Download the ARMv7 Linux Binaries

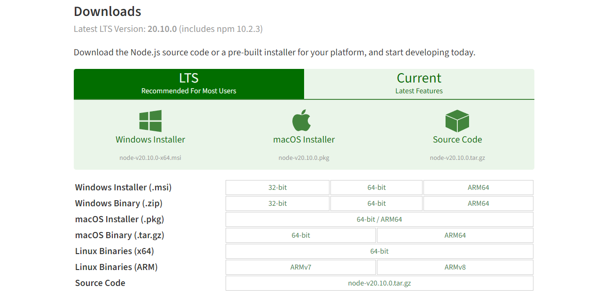tap(301, 267)
